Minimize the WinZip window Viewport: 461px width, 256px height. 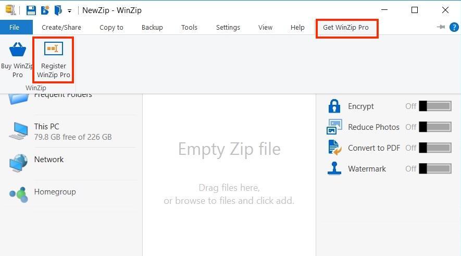click(384, 10)
